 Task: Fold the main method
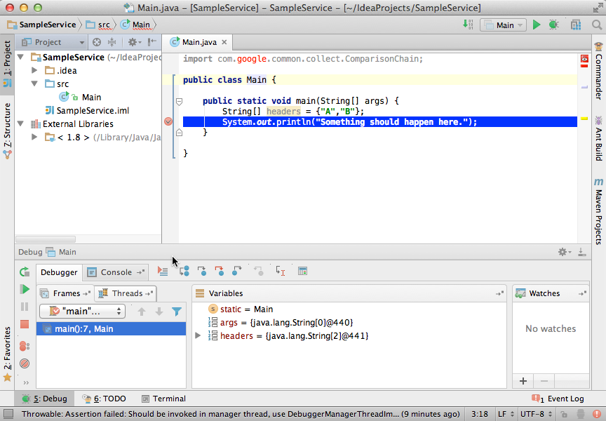(x=179, y=101)
